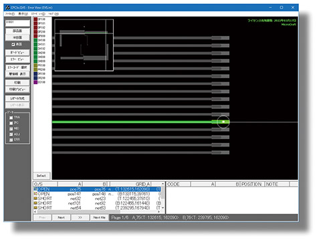Click the purple DC100 layer swatch
The width and height of the screenshot is (321, 242).
pos(35,82)
